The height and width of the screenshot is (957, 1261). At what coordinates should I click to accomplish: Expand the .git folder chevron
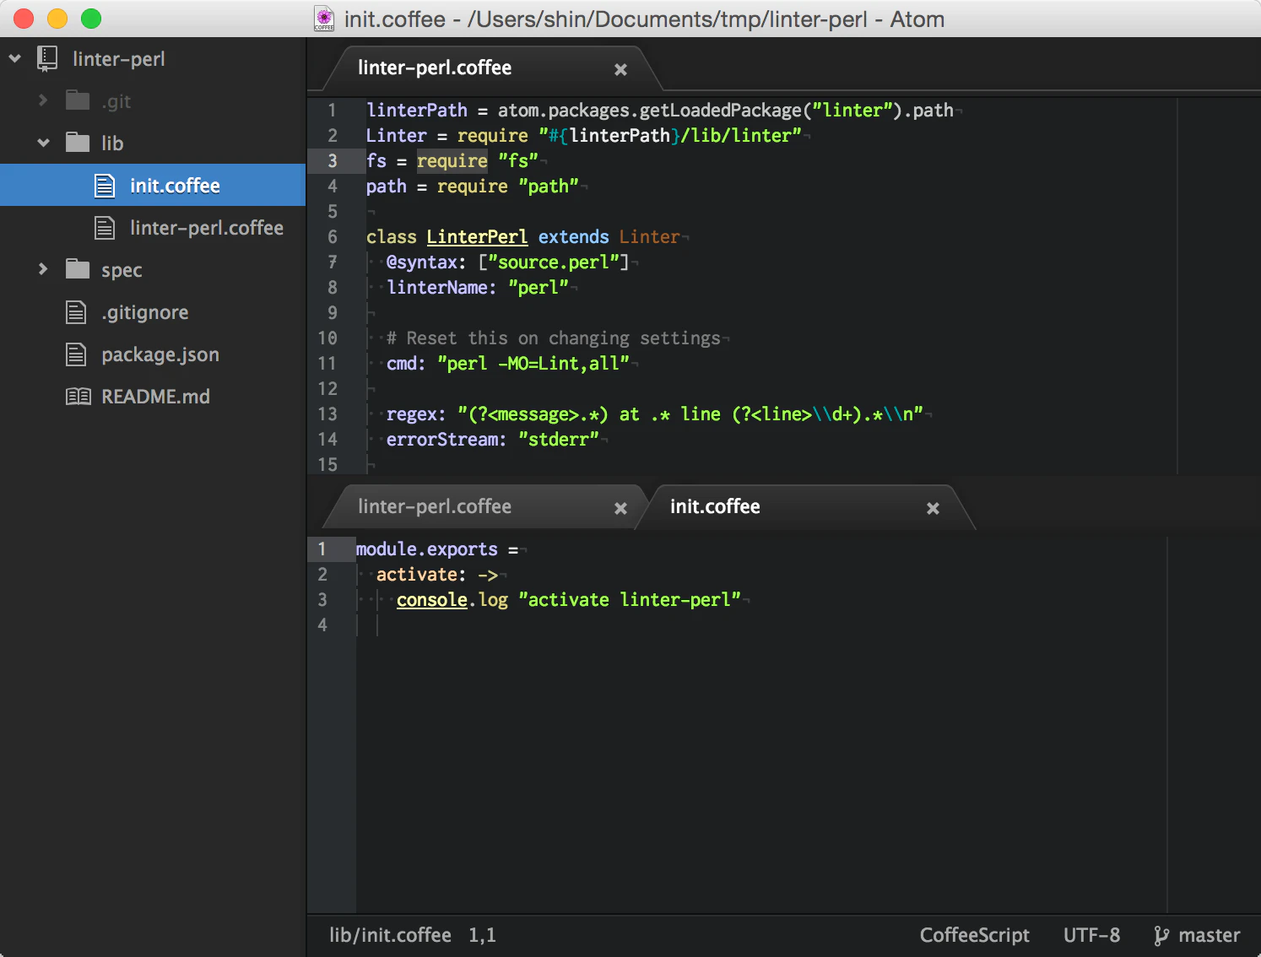click(x=43, y=100)
